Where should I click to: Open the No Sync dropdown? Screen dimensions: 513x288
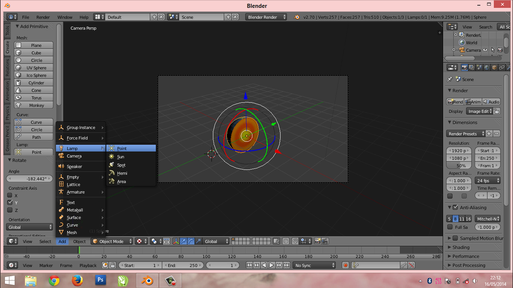pyautogui.click(x=314, y=265)
